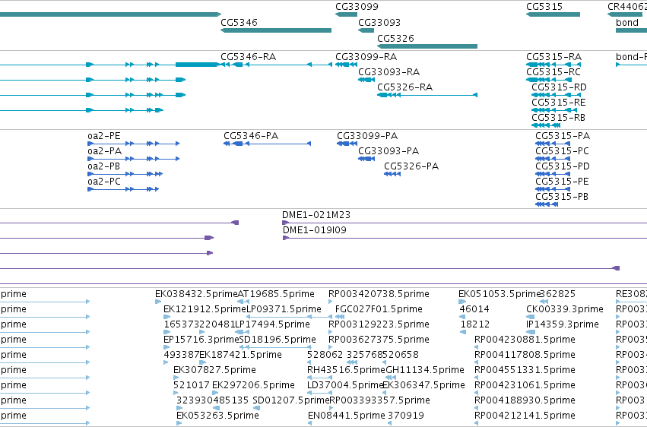
Task: Click protein CG5315-PC
Action: pyautogui.click(x=553, y=159)
